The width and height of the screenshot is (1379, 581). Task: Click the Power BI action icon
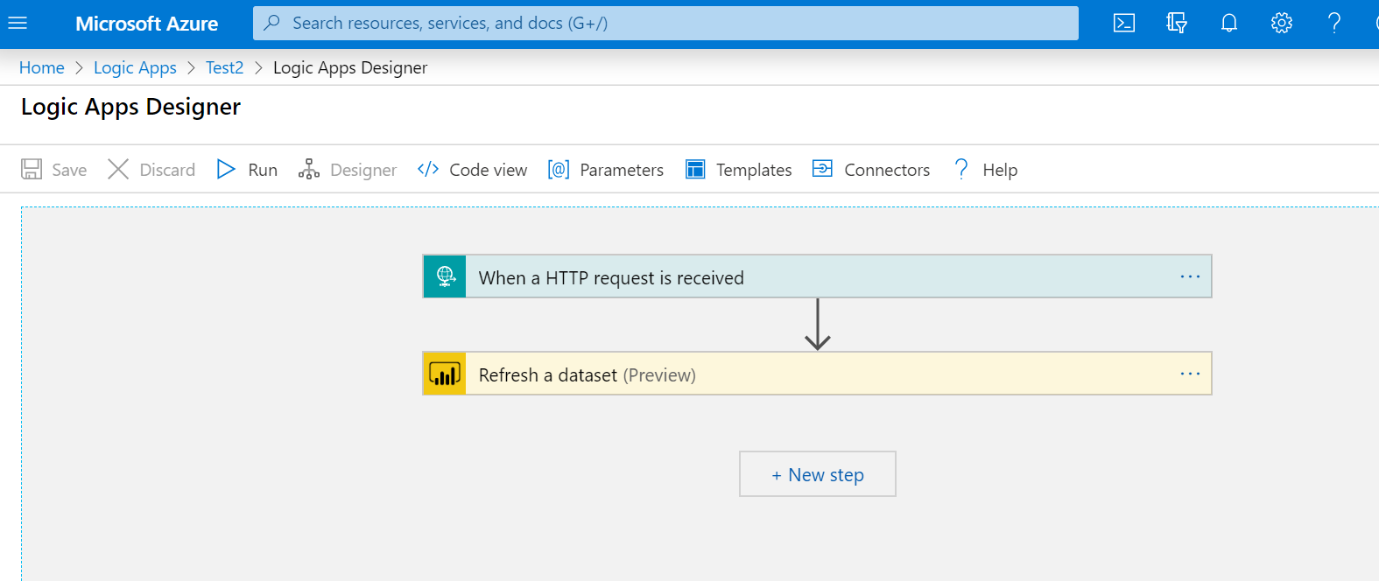pyautogui.click(x=445, y=374)
